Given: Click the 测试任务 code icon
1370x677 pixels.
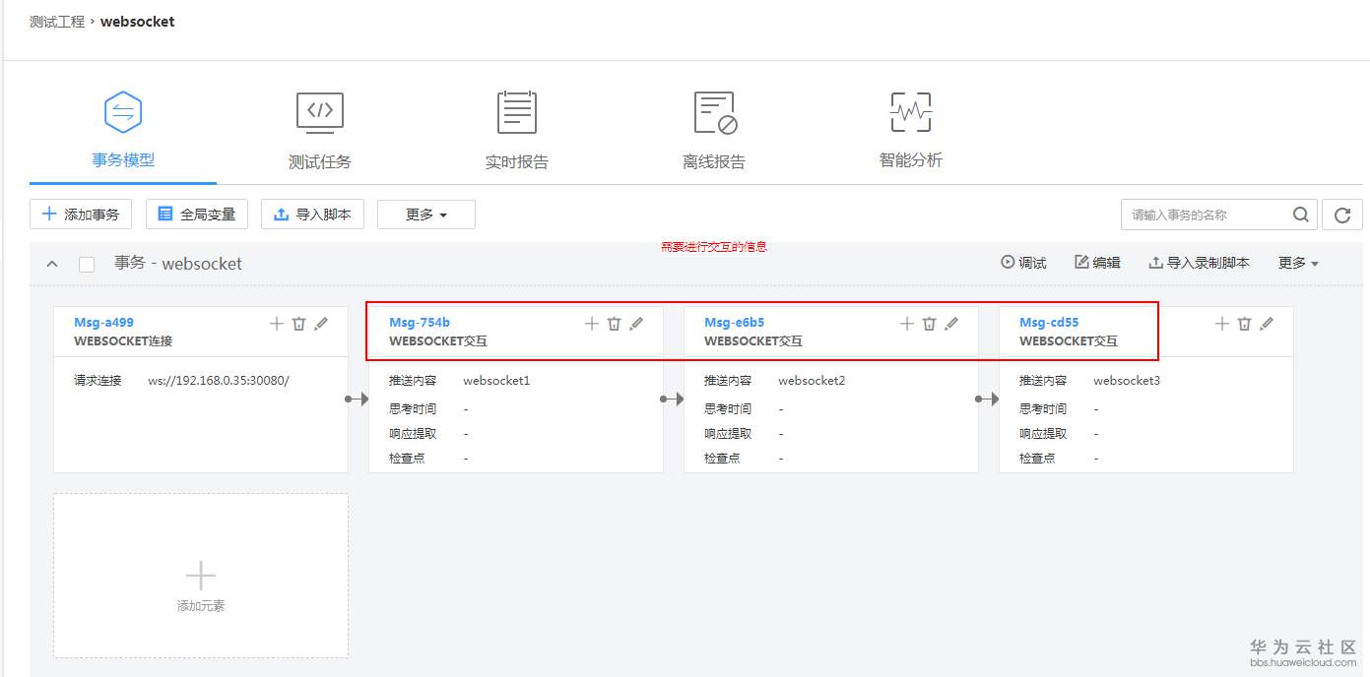Looking at the screenshot, I should [320, 112].
